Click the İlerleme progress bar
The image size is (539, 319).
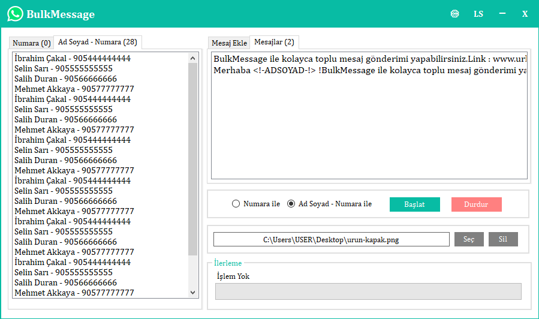tap(368, 291)
